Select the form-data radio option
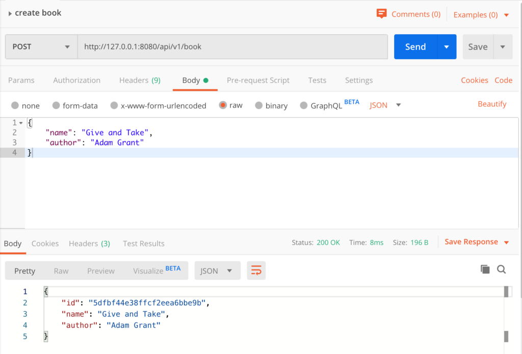The height and width of the screenshot is (354, 522). tap(56, 105)
